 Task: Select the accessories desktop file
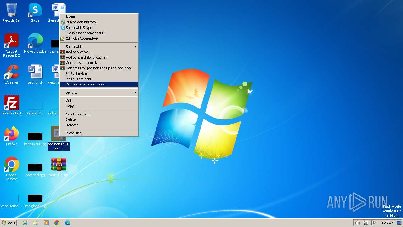(11, 201)
